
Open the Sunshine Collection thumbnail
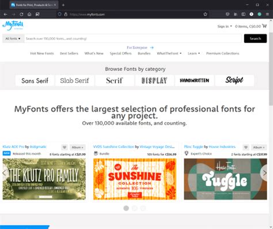pos(135,179)
